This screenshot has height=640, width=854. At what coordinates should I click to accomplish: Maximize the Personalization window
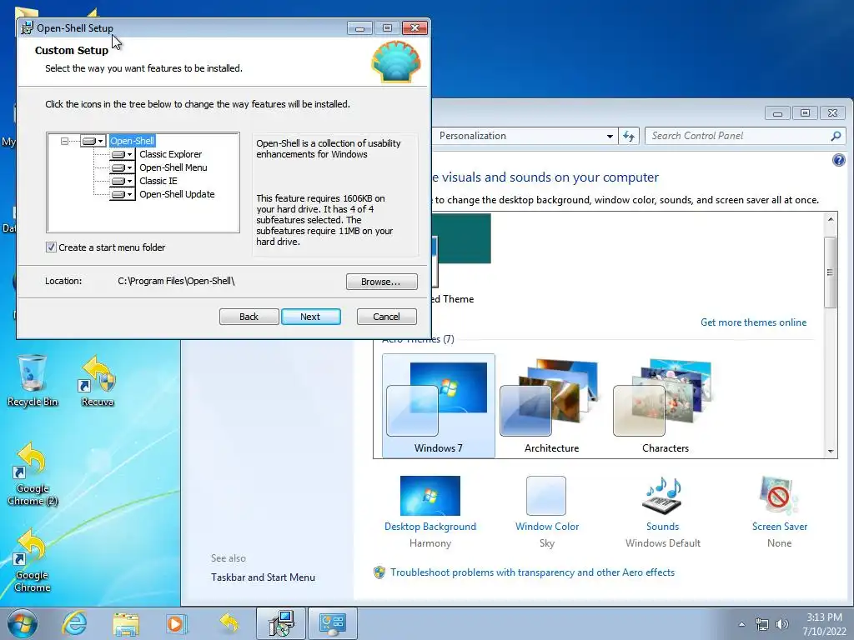[x=805, y=113]
